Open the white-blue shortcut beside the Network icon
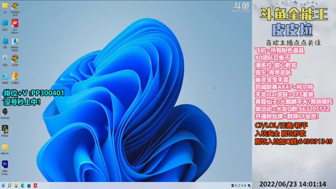 15,41
